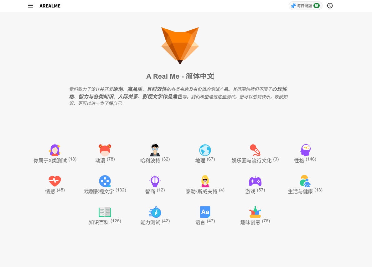Open the 戏剧影视文学 category link
Image resolution: width=372 pixels, height=267 pixels.
(99, 191)
